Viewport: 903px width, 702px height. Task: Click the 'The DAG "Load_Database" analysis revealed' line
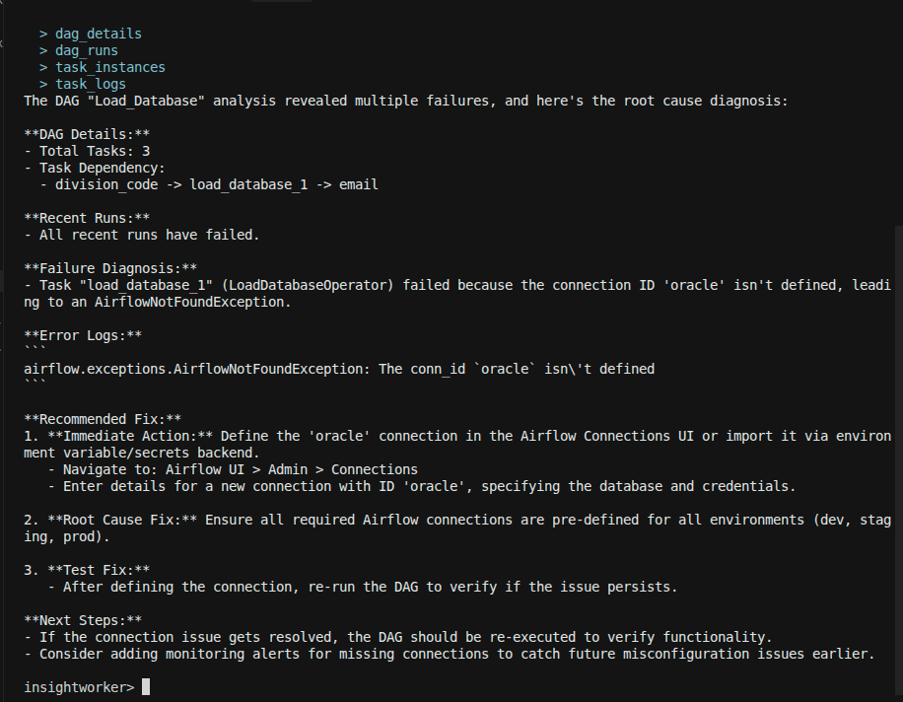(x=405, y=101)
